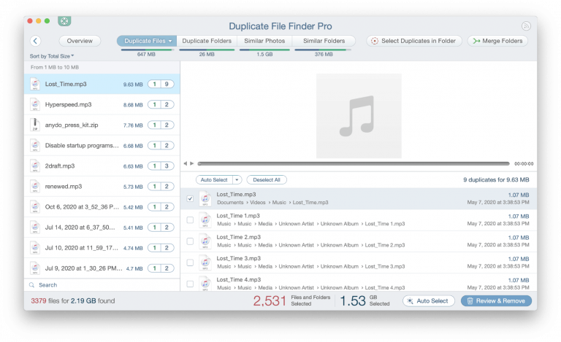Viewport: 561px width, 342px height.
Task: Toggle the 1 | 2 counter for anydo_press_kit.zip
Action: coord(161,125)
